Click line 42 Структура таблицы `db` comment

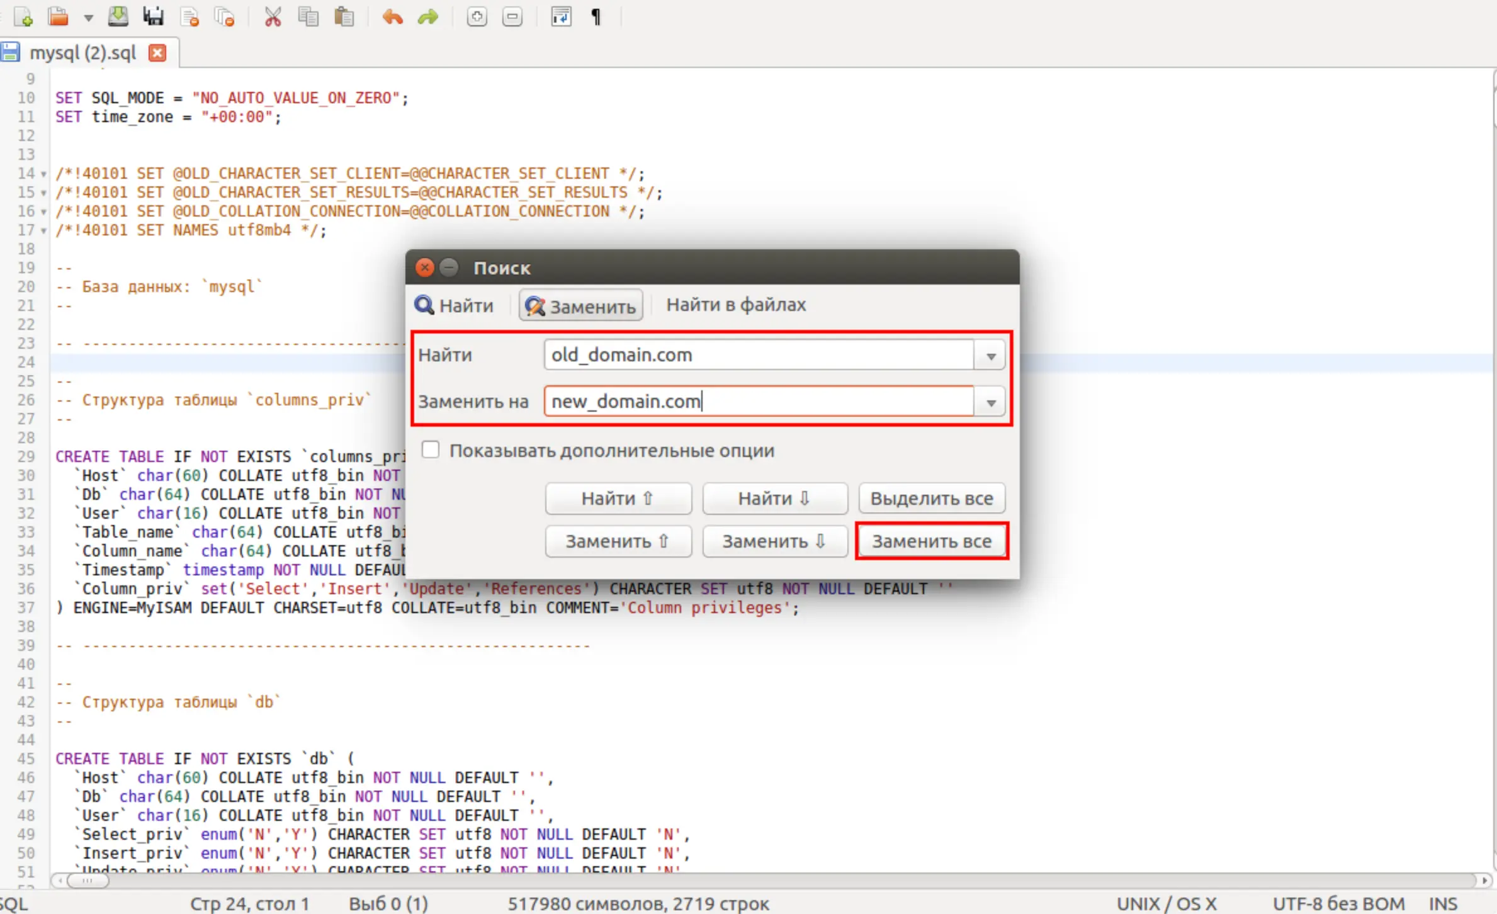click(168, 702)
